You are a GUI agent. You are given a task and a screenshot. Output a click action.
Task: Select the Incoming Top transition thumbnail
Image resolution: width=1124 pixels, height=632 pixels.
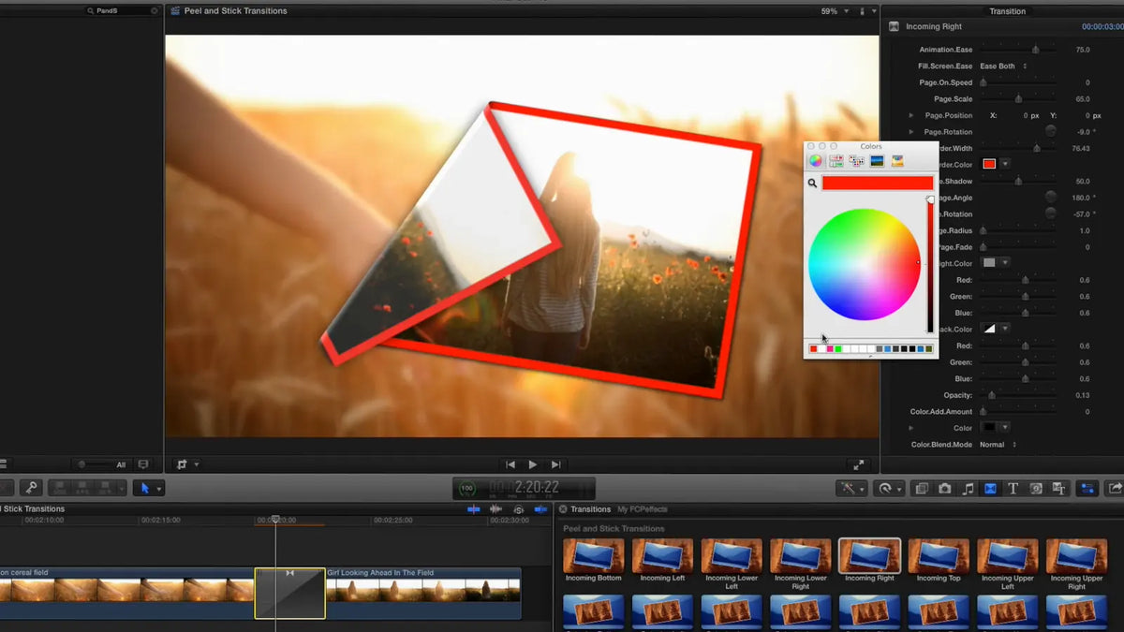pos(939,555)
